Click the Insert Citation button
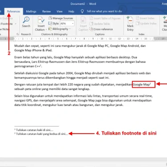Image resolution: width=167 pixels, height=167 pixels. click(41, 24)
